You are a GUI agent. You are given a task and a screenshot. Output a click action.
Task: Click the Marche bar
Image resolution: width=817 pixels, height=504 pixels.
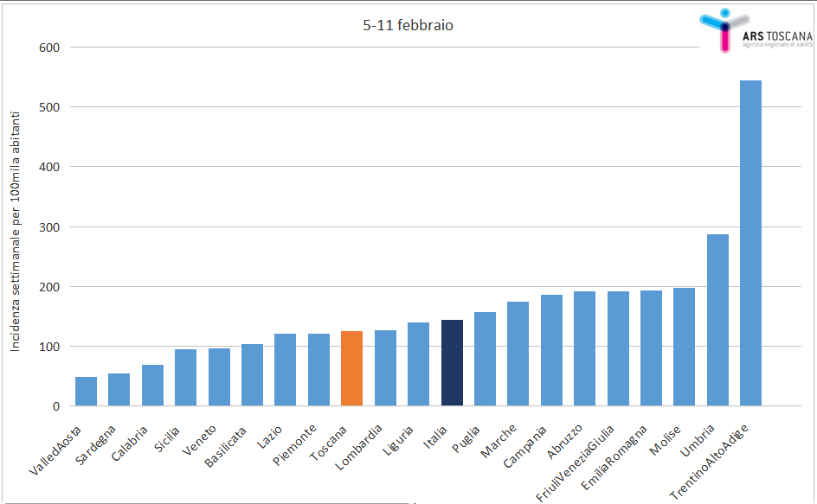coord(518,354)
